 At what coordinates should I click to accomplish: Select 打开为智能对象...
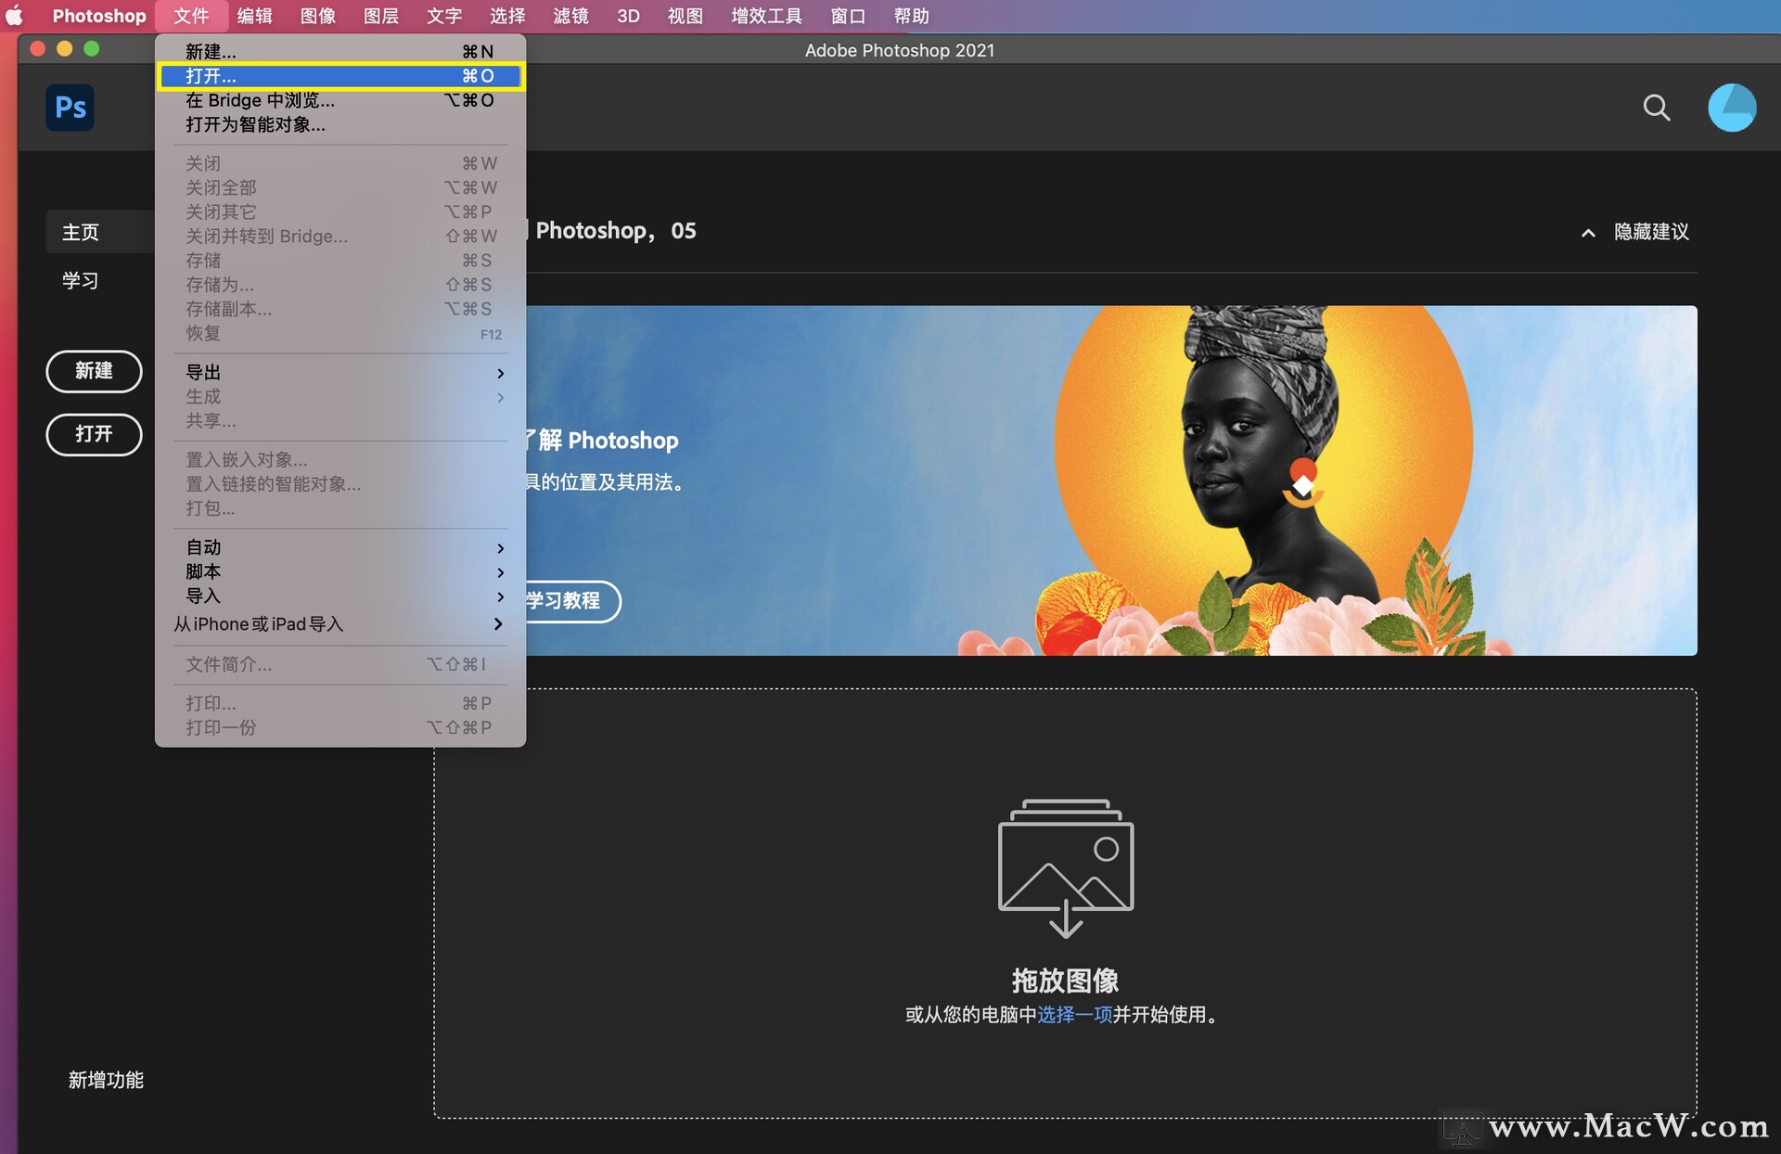click(340, 124)
